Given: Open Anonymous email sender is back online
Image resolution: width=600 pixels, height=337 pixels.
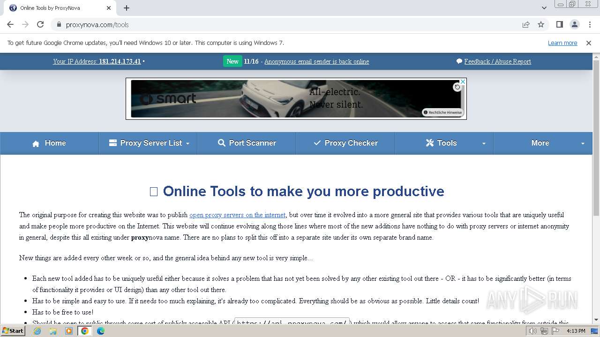Looking at the screenshot, I should point(316,61).
